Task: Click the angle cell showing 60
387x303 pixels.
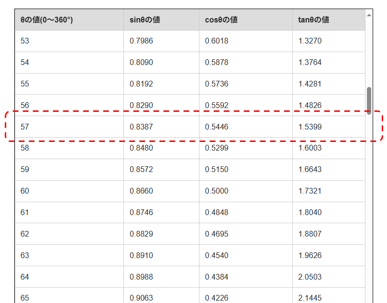Action: click(x=25, y=191)
